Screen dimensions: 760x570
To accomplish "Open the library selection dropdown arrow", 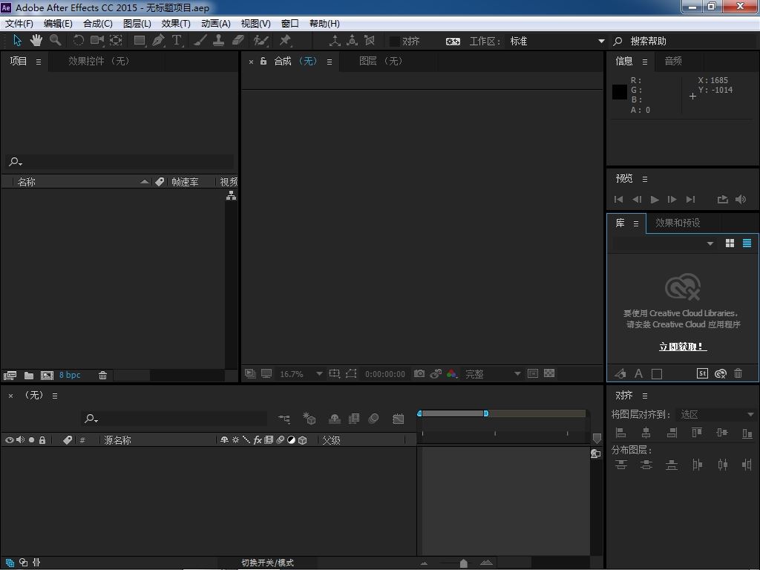I will pos(710,243).
